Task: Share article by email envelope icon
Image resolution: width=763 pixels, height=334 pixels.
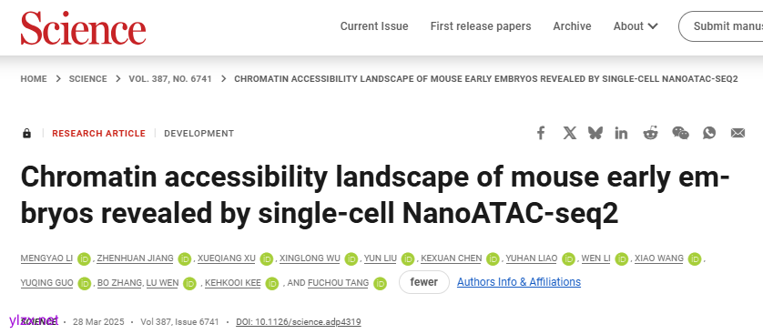Action: [738, 133]
